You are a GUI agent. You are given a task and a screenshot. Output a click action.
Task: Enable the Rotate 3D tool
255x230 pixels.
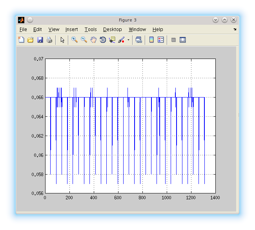(103, 40)
